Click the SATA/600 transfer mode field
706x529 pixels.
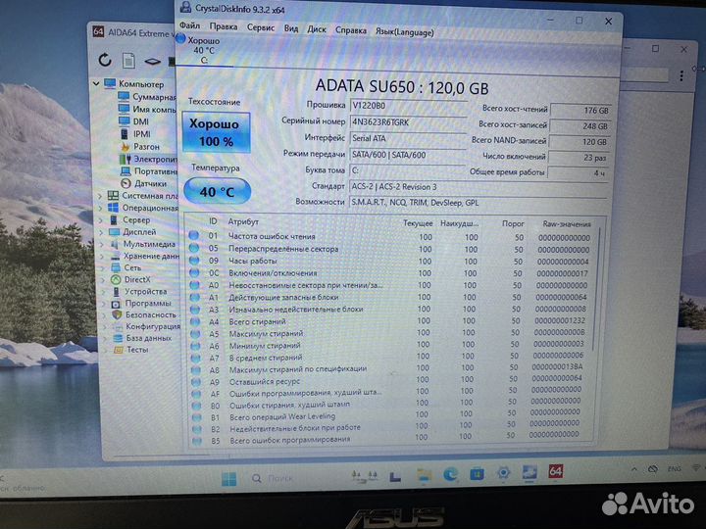(408, 155)
